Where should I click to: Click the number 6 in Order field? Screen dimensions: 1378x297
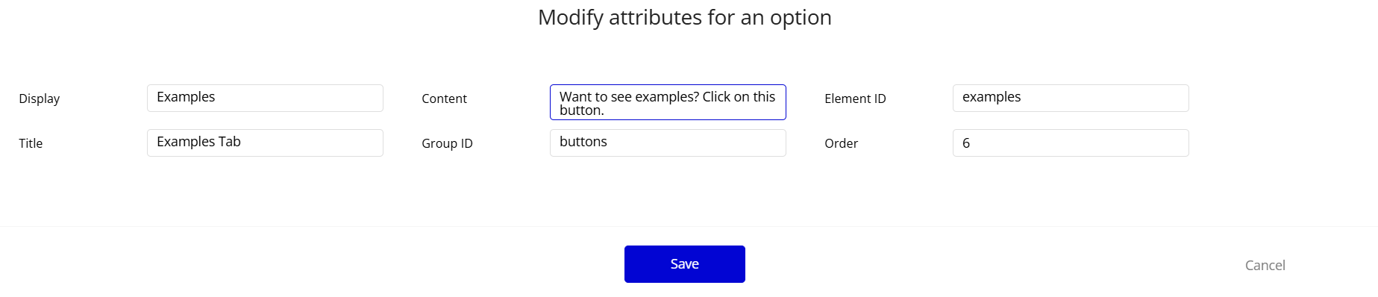(x=966, y=143)
